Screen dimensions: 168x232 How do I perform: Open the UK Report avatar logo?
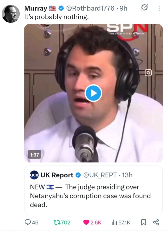[x=34, y=175]
